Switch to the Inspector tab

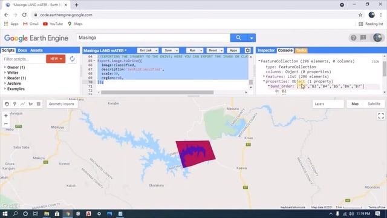[x=266, y=50]
